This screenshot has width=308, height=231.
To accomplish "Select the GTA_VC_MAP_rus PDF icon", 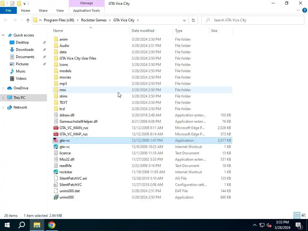I will point(56,134).
